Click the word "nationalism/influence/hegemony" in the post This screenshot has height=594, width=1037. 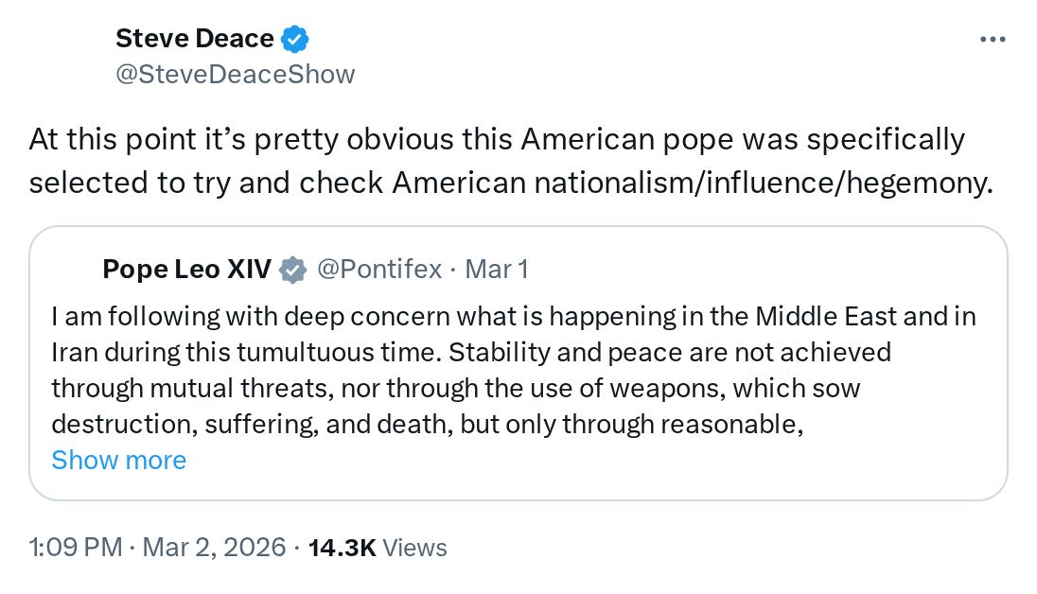[761, 183]
